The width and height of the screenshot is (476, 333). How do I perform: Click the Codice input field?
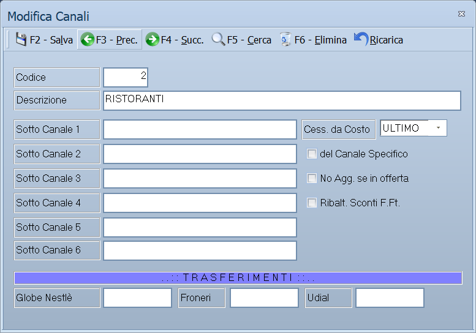126,77
